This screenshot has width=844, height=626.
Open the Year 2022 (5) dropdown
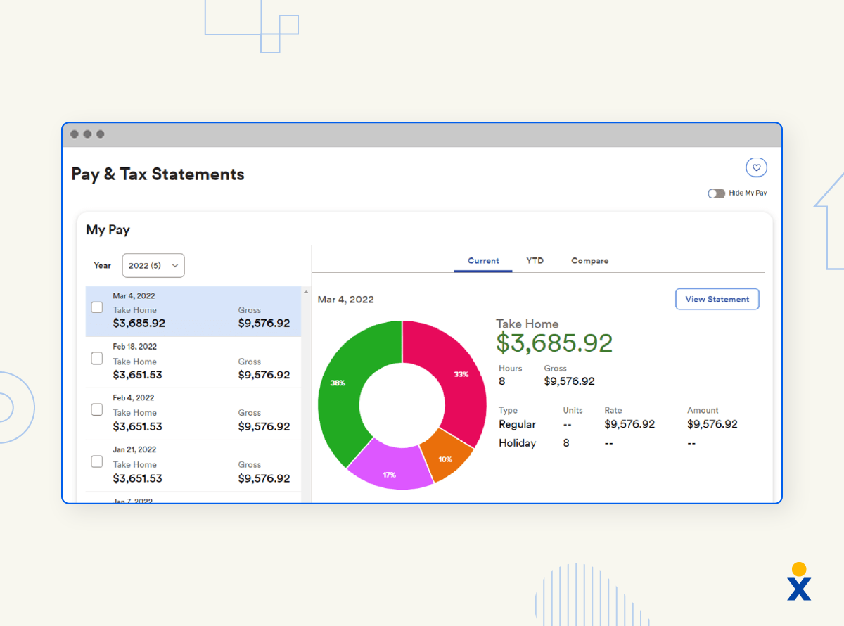click(x=153, y=265)
